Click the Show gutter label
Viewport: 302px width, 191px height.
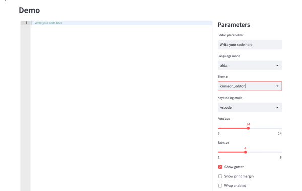coord(234,167)
